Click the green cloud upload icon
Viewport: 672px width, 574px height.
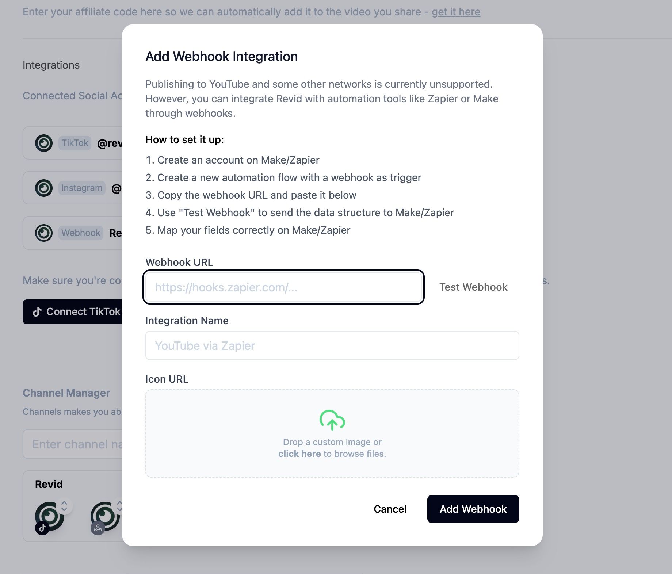click(x=332, y=420)
